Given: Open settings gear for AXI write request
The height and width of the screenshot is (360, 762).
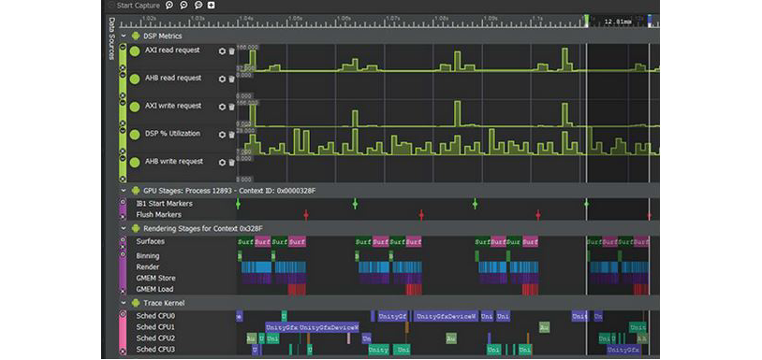Looking at the screenshot, I should pos(222,107).
